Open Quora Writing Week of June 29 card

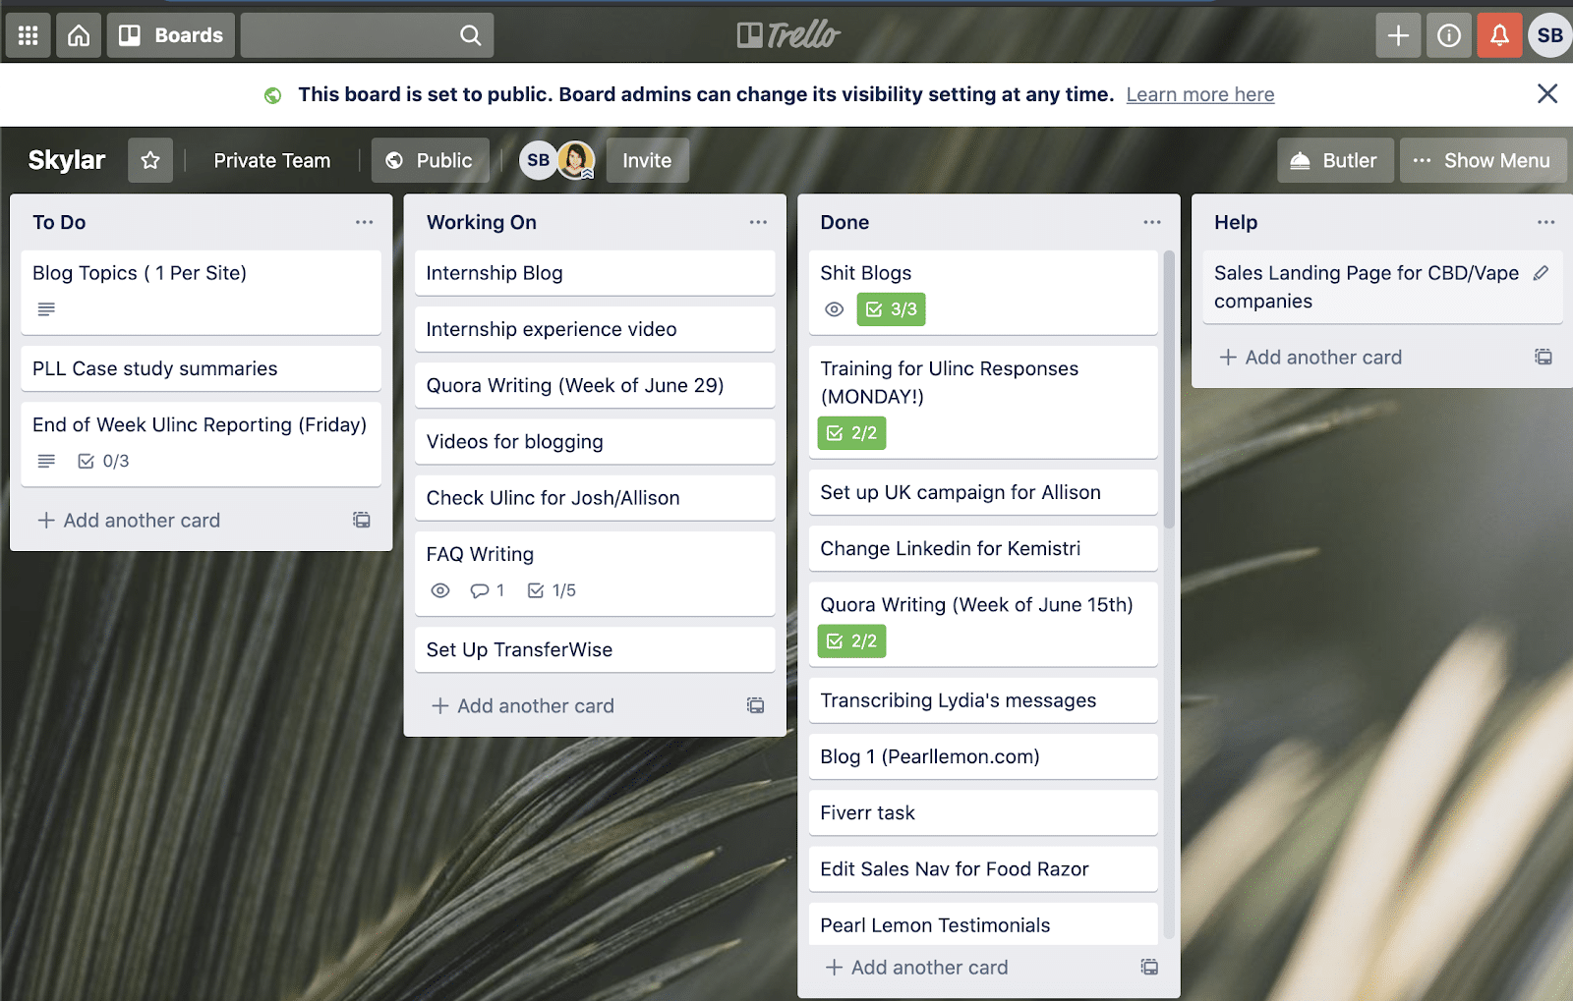[595, 385]
